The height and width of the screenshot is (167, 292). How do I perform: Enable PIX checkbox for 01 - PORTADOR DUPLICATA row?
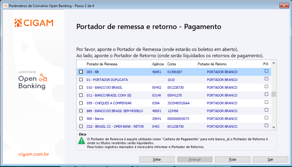coord(266,79)
